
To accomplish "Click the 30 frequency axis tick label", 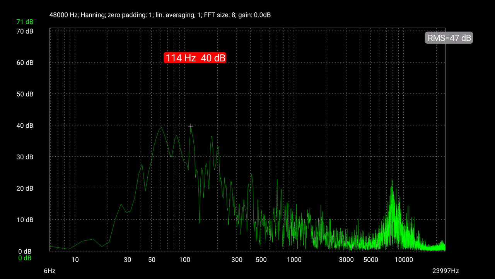I will click(127, 260).
